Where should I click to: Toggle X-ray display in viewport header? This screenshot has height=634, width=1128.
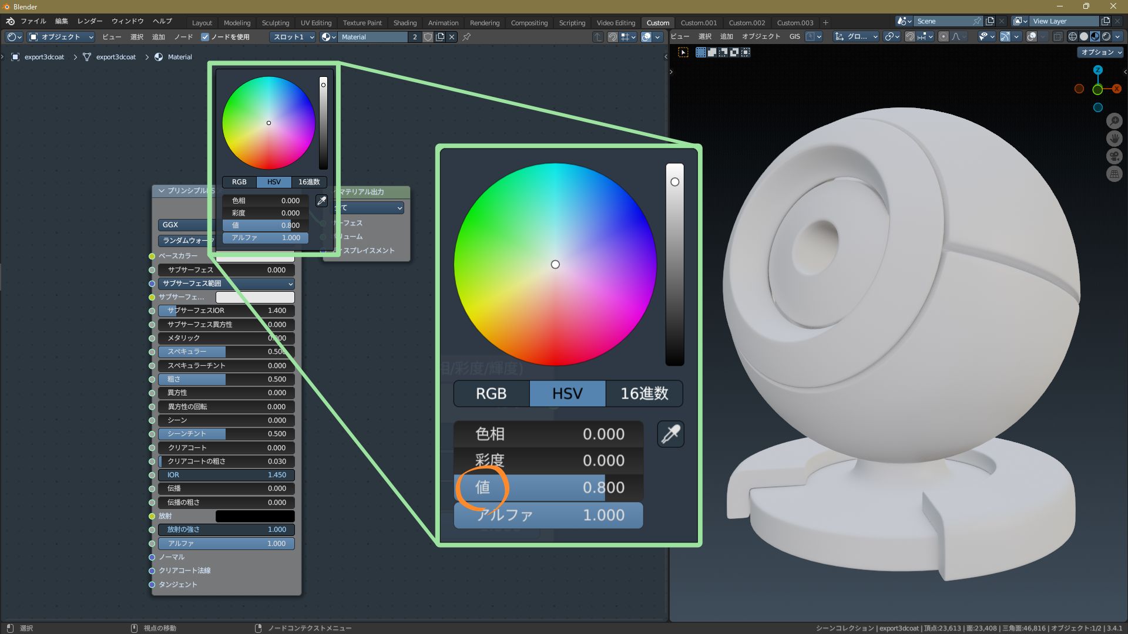pos(1057,36)
